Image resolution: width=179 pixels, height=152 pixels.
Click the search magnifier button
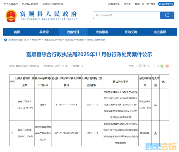coord(167,15)
